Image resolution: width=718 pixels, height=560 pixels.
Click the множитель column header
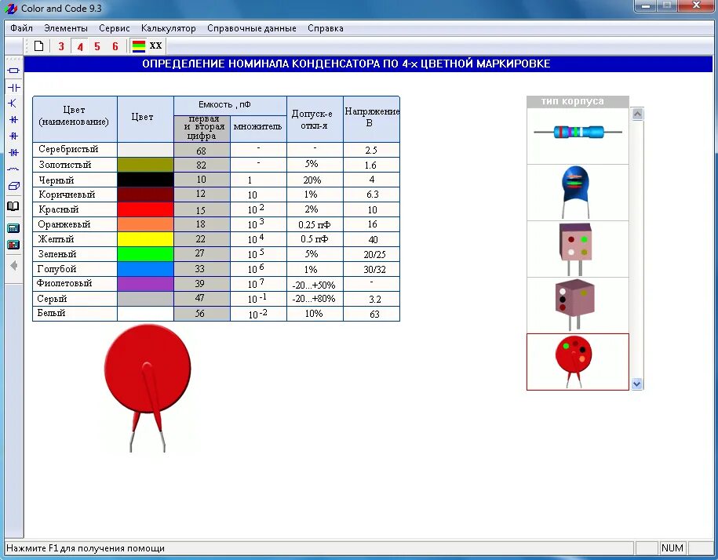pos(258,127)
